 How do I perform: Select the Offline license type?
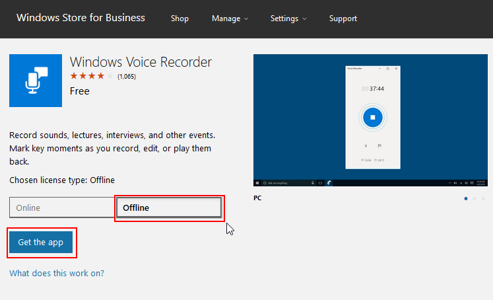coord(169,207)
